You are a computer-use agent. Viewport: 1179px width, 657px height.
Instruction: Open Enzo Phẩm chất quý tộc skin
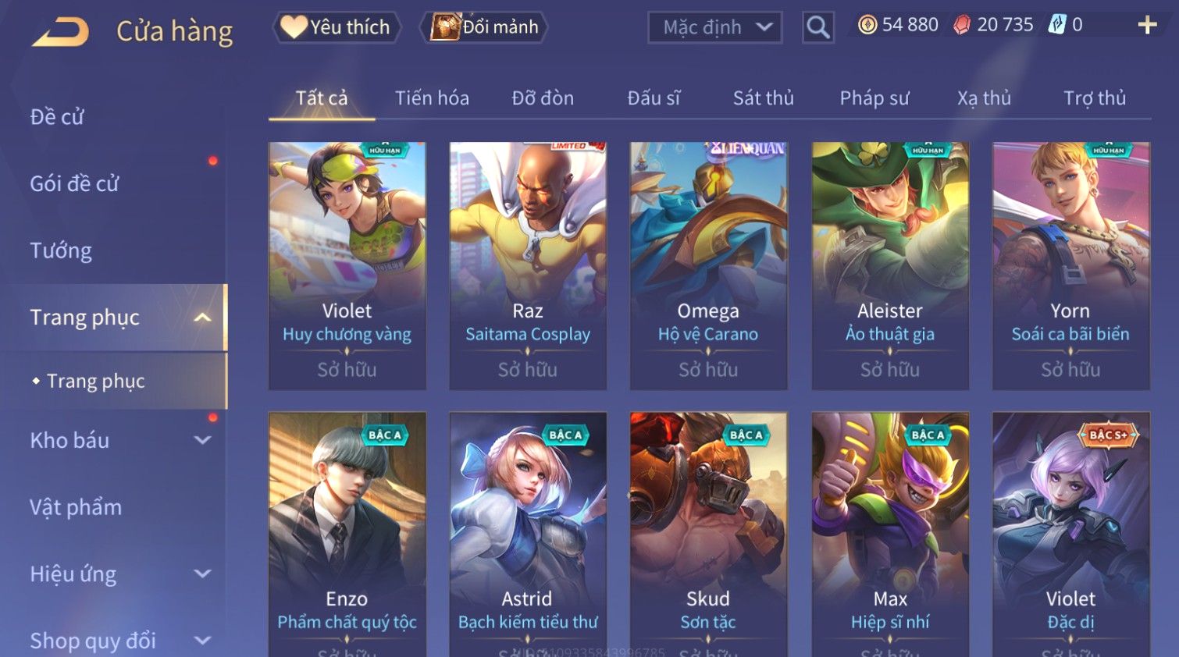click(x=347, y=534)
